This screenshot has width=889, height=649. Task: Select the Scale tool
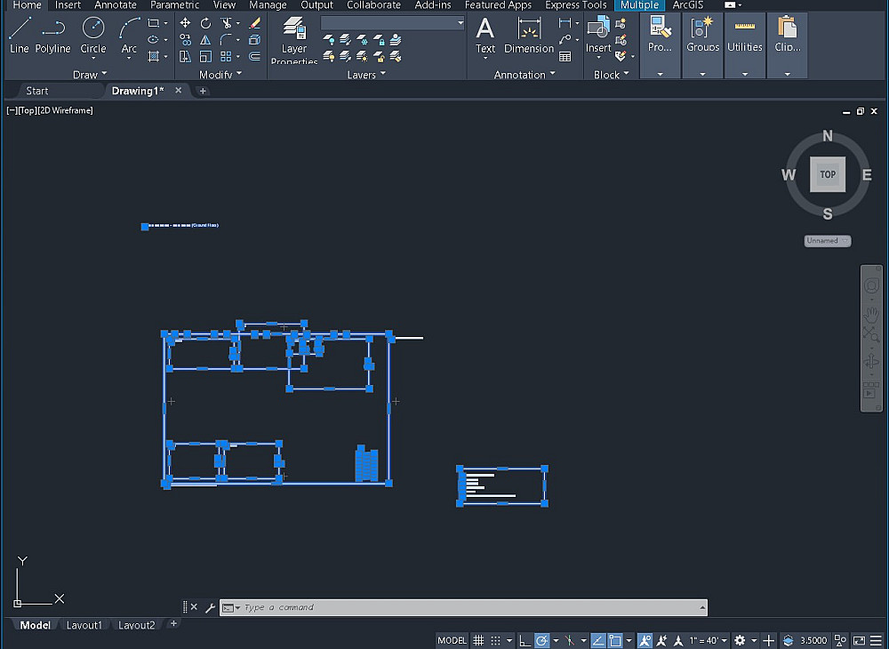click(205, 56)
